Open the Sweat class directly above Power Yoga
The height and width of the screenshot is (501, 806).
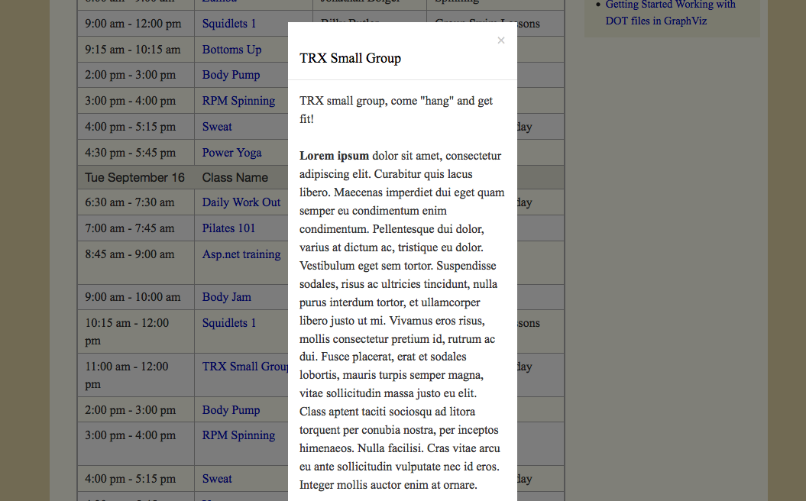point(217,127)
